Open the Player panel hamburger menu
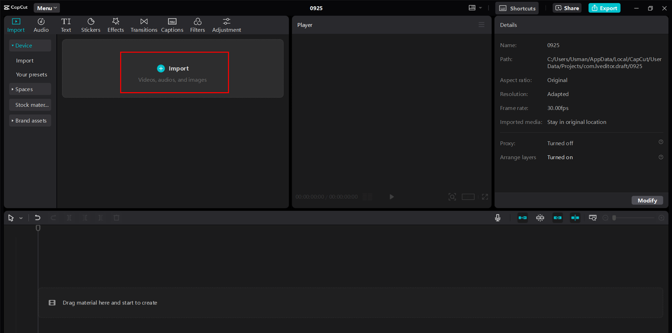Screen dimensions: 672x333 (481, 25)
